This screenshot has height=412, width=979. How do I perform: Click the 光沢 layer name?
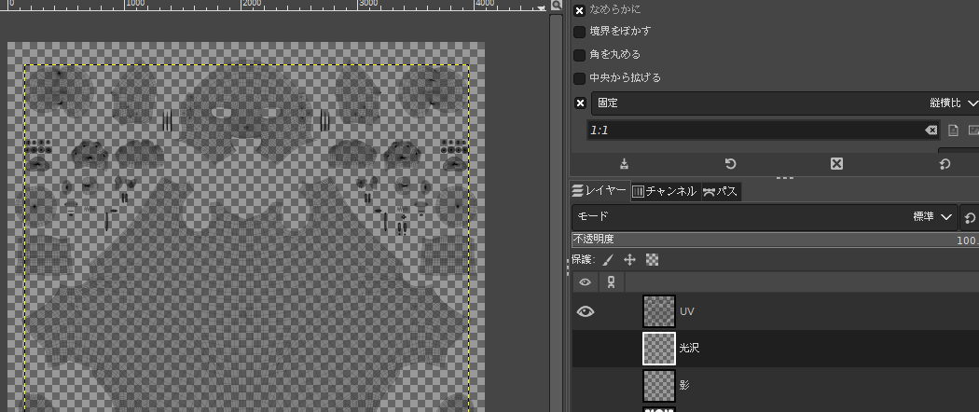click(x=689, y=349)
